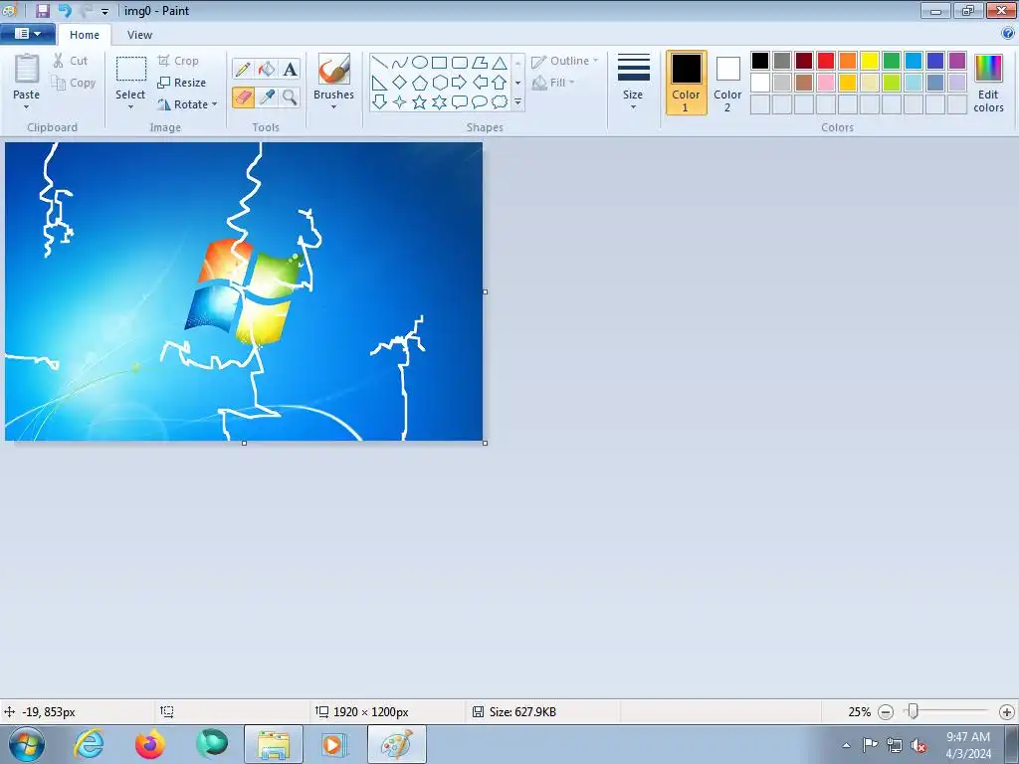Choose the Rounded rectangle shape
Viewport: 1019px width, 764px height.
click(460, 63)
